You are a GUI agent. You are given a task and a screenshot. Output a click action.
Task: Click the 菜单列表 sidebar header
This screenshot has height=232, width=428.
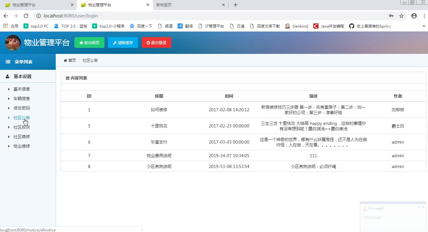[23, 62]
